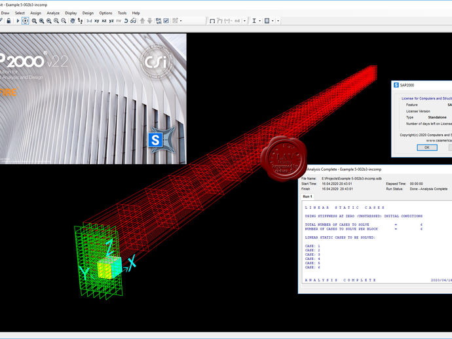
Task: Click the third magnifier zoom icon
Action: pos(49,21)
